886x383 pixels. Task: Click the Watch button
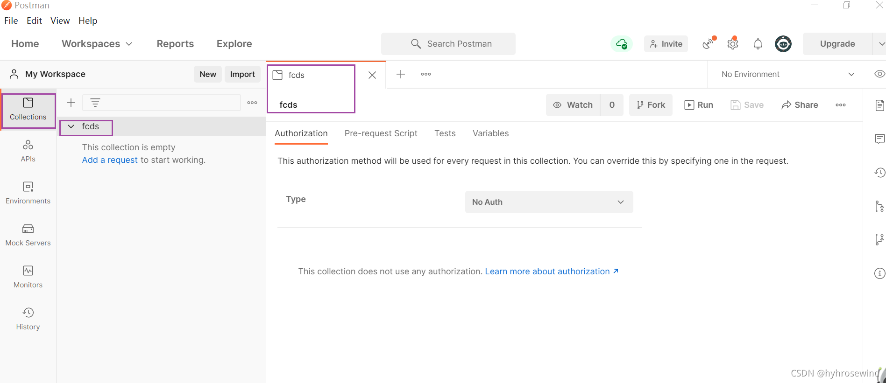click(x=573, y=105)
